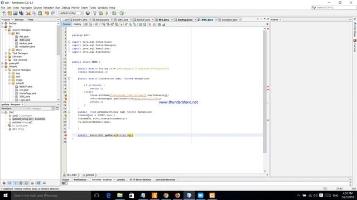
Task: Open the default config dropdown
Action: [71, 13]
